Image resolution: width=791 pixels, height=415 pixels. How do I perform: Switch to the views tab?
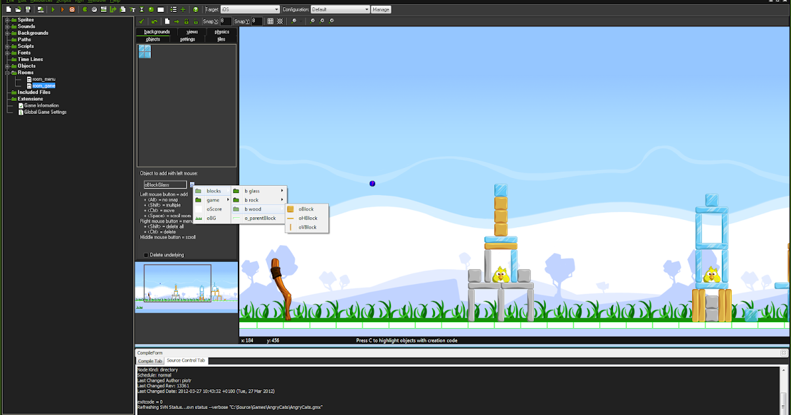(192, 32)
